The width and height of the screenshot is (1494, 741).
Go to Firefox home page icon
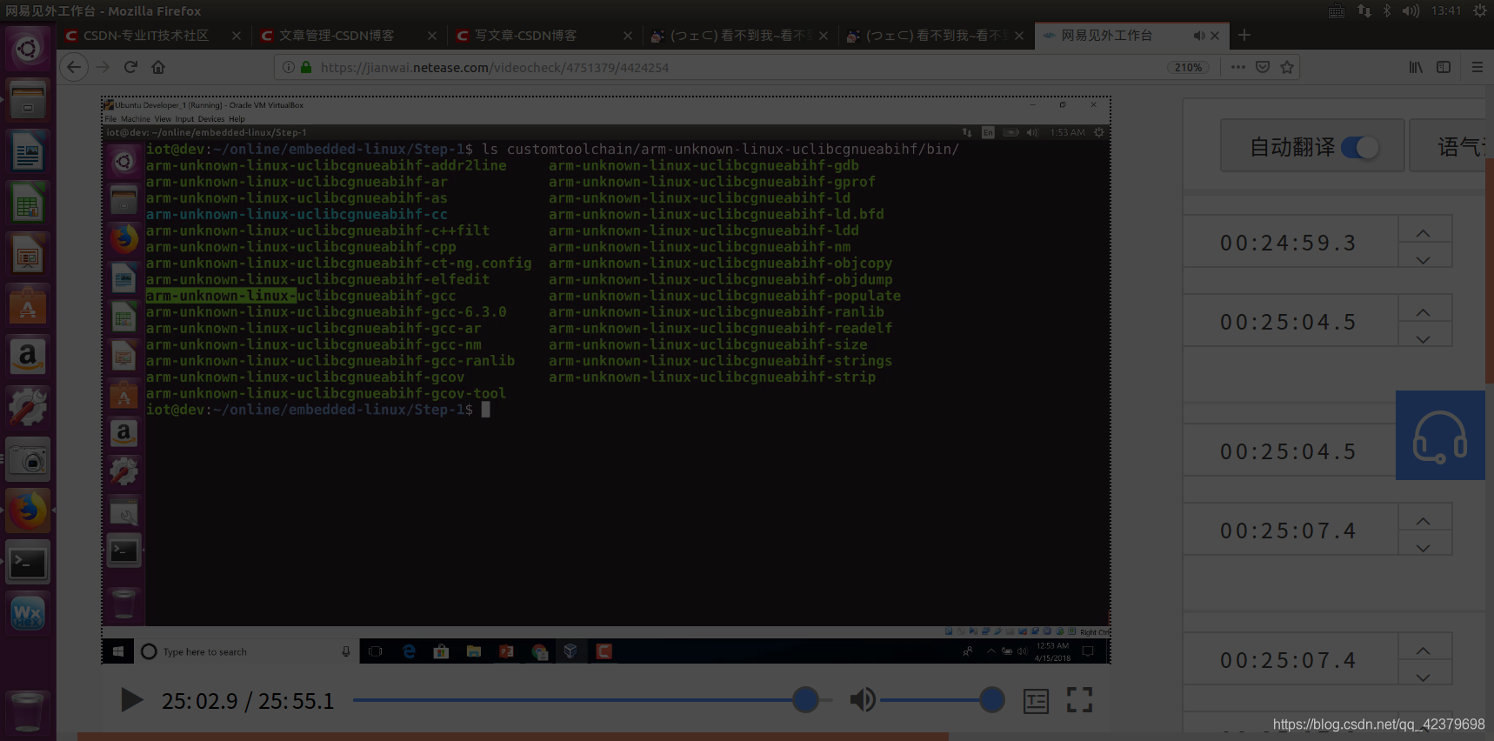point(158,67)
